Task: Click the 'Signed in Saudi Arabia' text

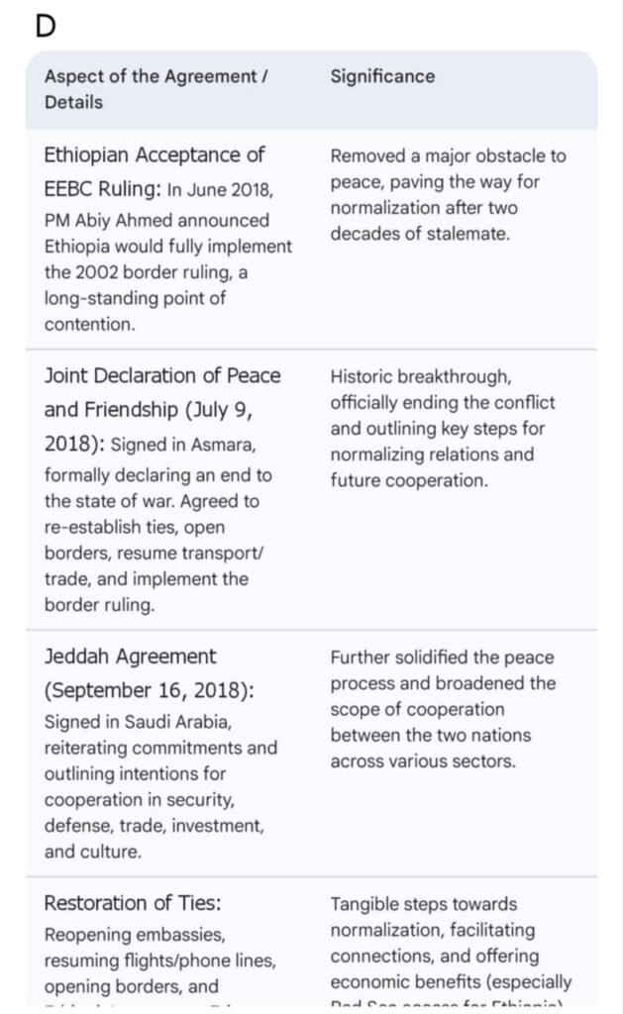Action: click(x=138, y=722)
